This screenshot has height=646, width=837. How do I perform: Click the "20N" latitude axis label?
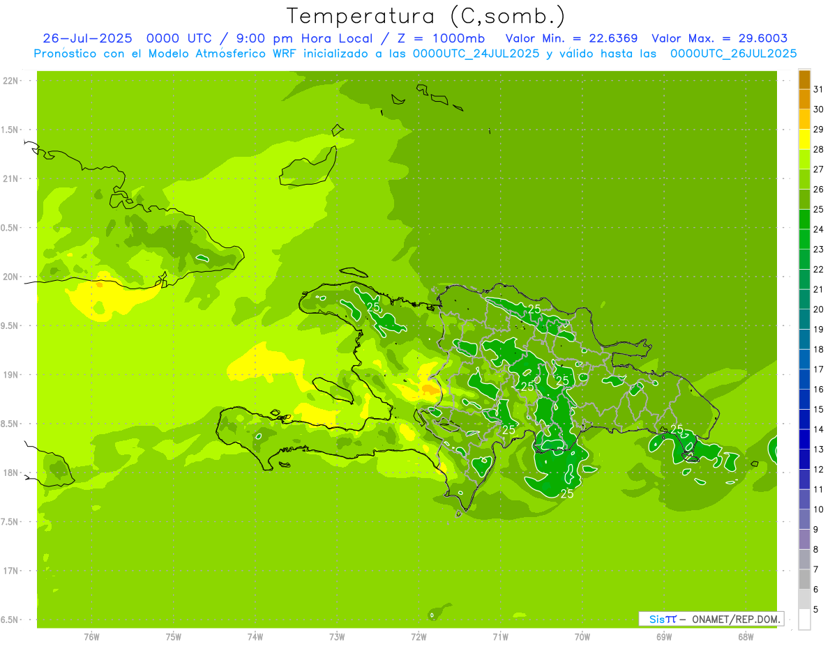[10, 277]
